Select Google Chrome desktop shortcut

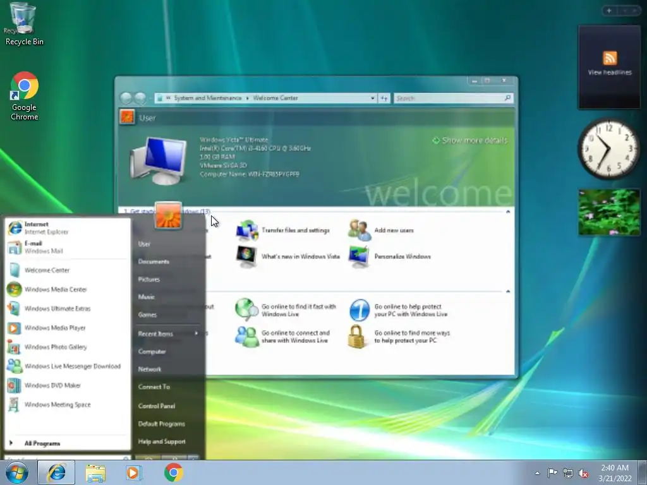pyautogui.click(x=25, y=96)
